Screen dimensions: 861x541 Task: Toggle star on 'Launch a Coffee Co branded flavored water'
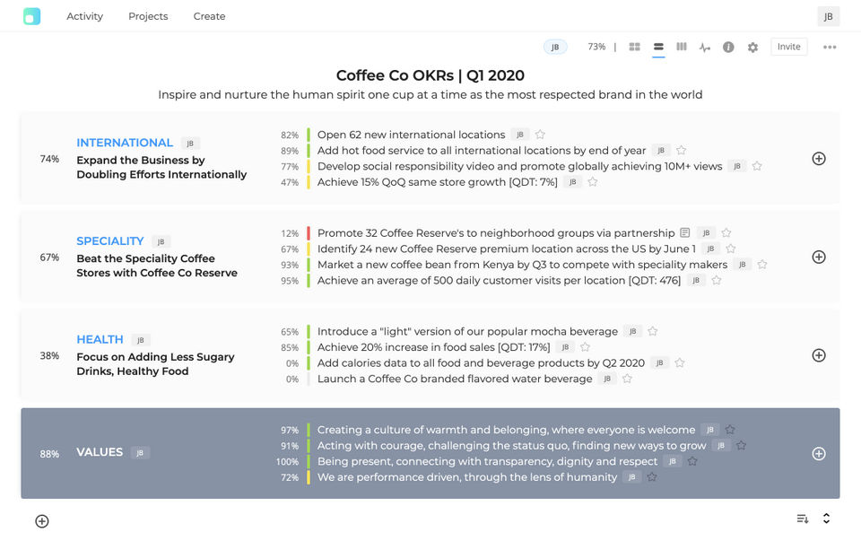(x=627, y=379)
